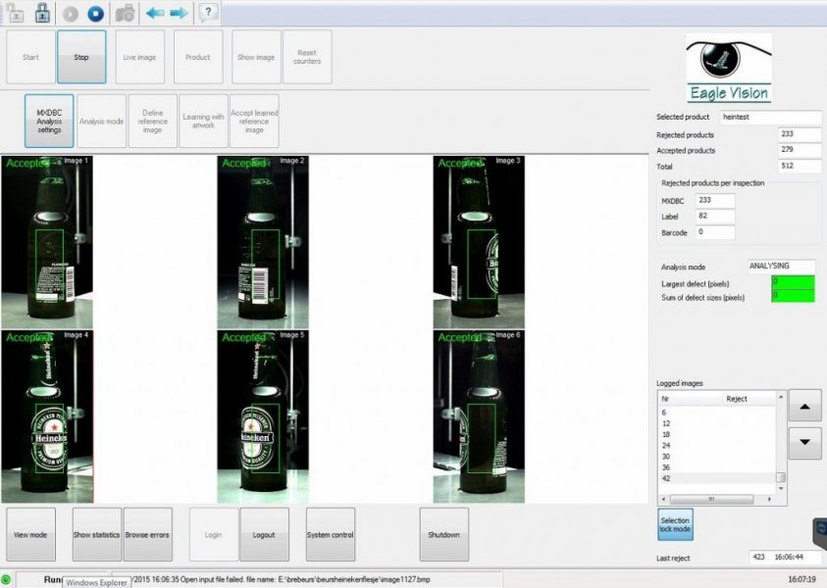
Task: Click the Product button
Action: coord(198,57)
